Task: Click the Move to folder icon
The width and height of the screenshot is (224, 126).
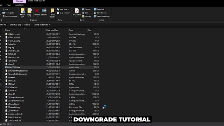Action: coord(22,11)
